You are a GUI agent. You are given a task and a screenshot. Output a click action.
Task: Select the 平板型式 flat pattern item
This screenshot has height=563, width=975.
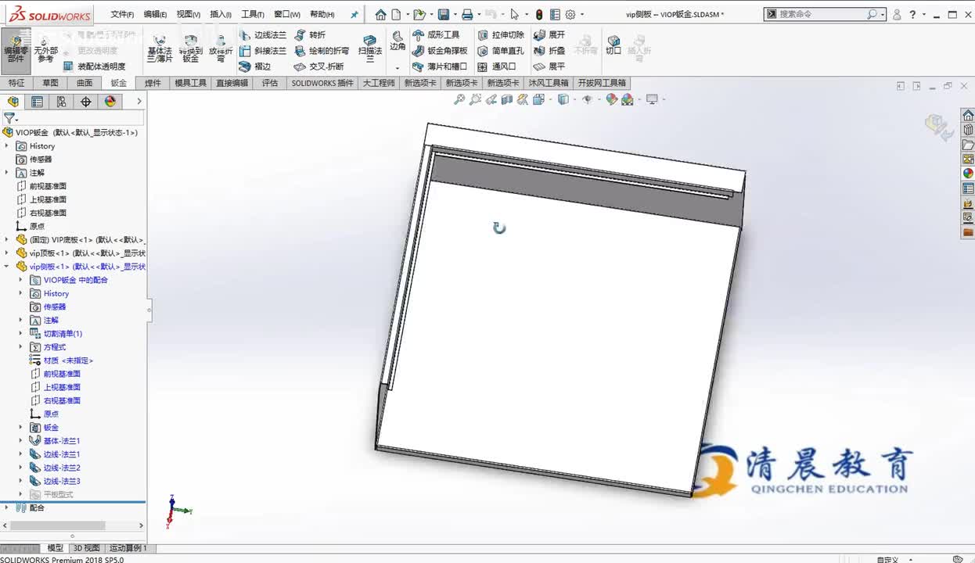coord(52,494)
